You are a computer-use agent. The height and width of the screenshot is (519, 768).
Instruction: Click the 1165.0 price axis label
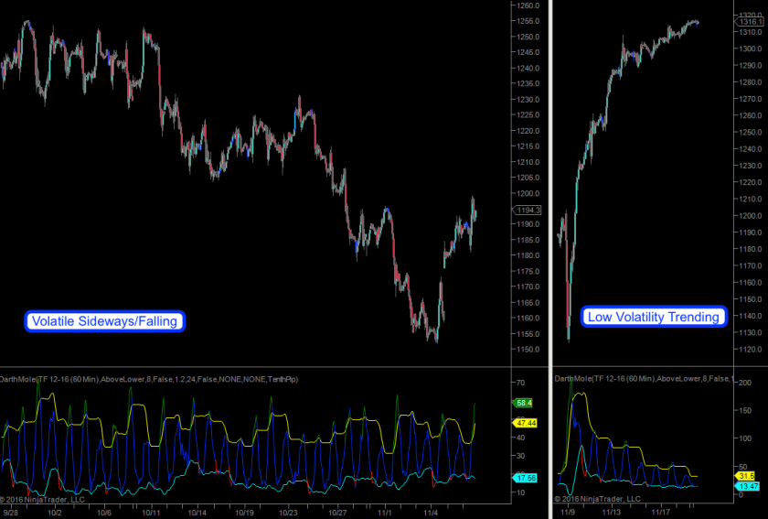point(528,303)
